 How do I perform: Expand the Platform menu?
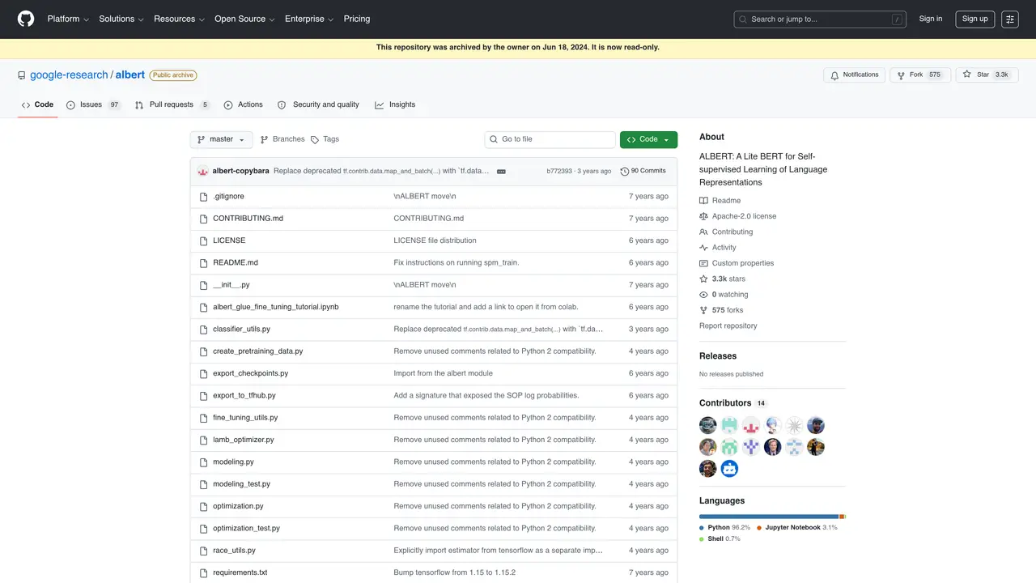68,19
